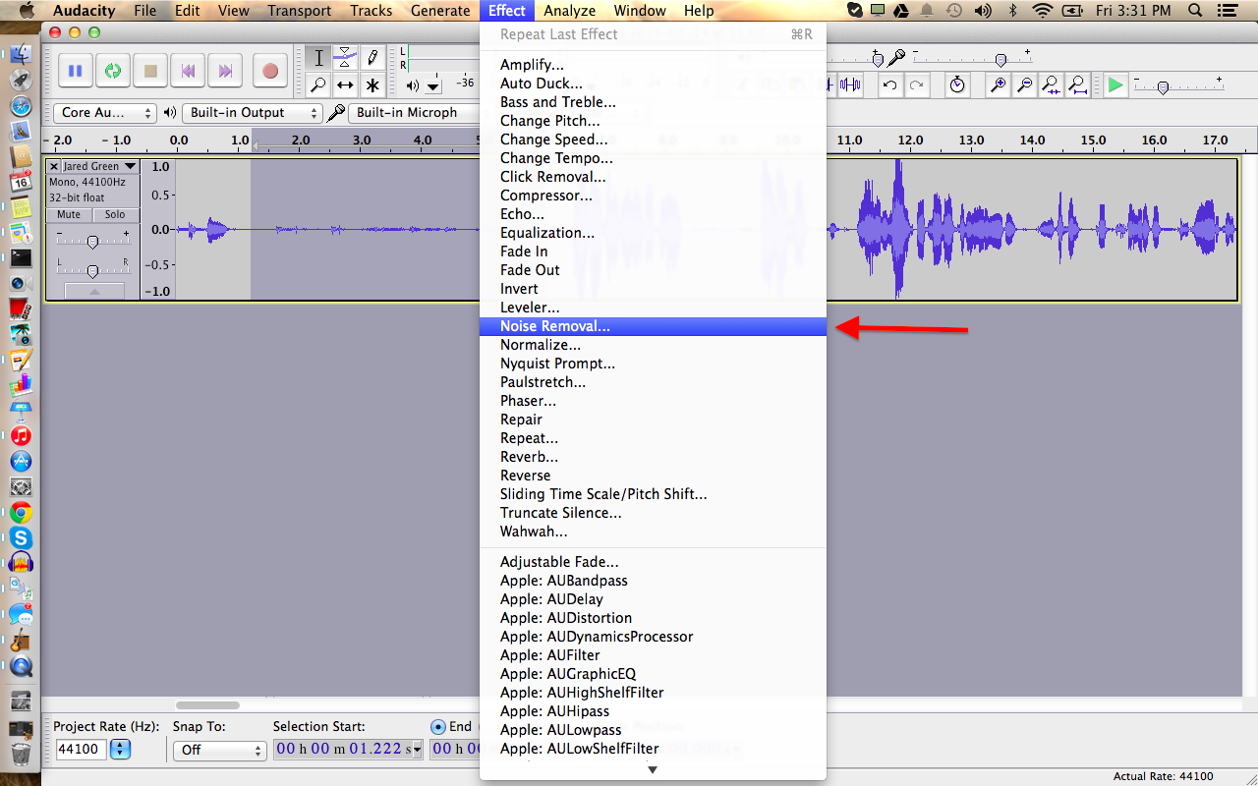The height and width of the screenshot is (786, 1258).
Task: Select Normalize from the Effect menu
Action: coord(540,345)
